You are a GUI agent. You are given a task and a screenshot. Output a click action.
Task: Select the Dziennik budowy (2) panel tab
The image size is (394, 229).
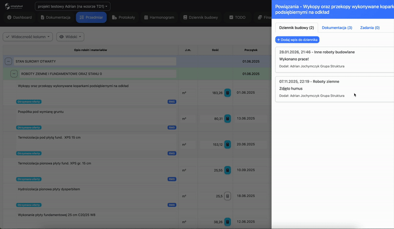[x=296, y=28]
